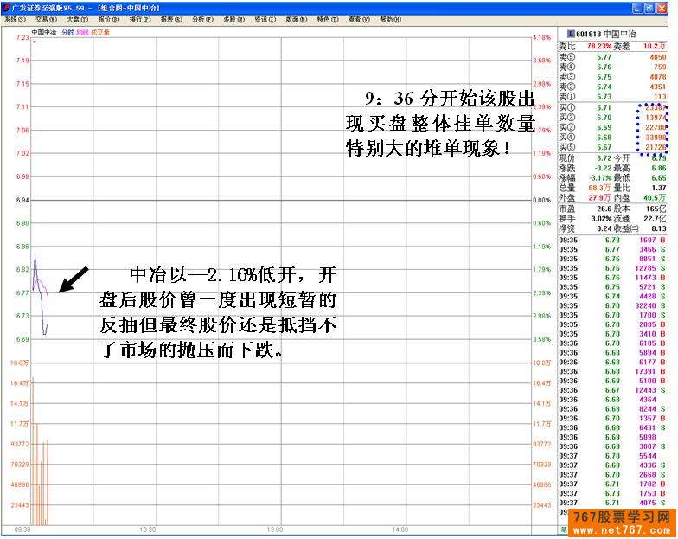678x539 pixels.
Task: Open the 版面 menu
Action: [296, 19]
